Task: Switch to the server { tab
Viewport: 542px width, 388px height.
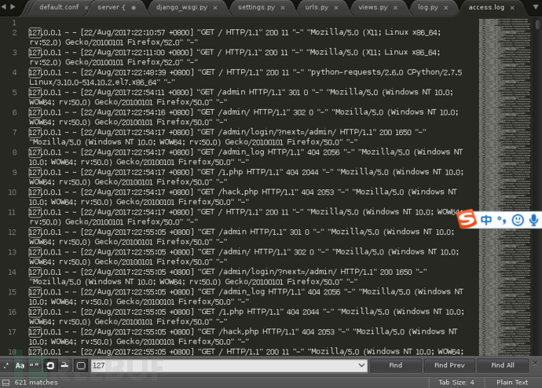Action: coord(112,7)
